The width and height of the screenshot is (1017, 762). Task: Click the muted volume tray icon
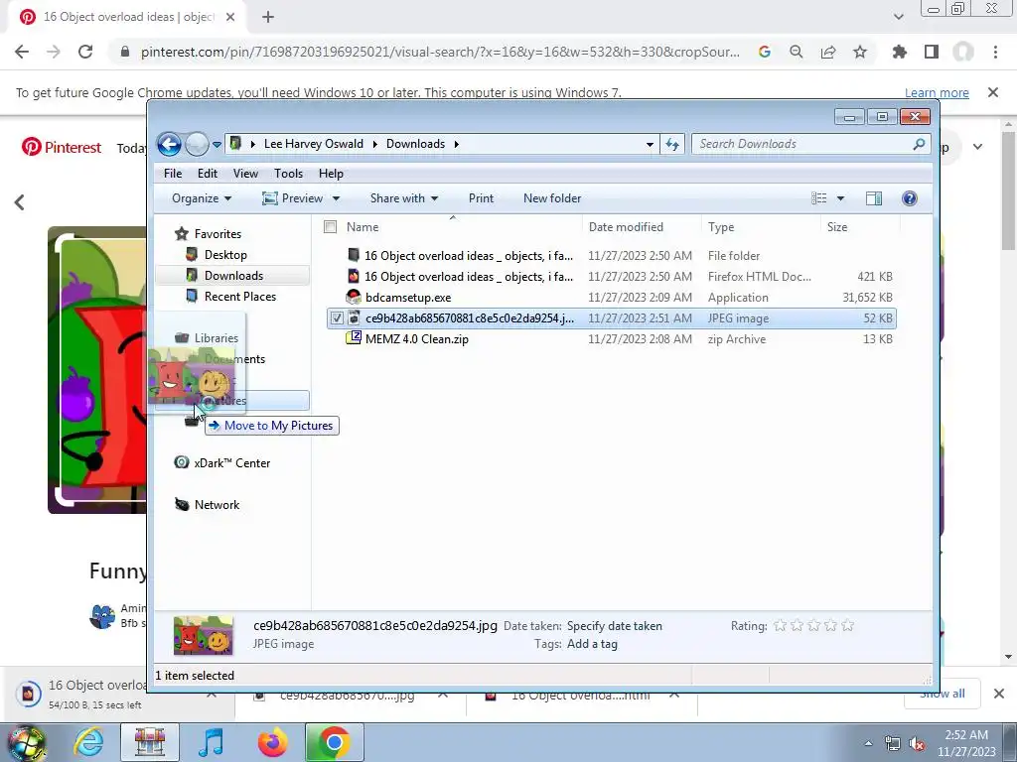pos(917,744)
